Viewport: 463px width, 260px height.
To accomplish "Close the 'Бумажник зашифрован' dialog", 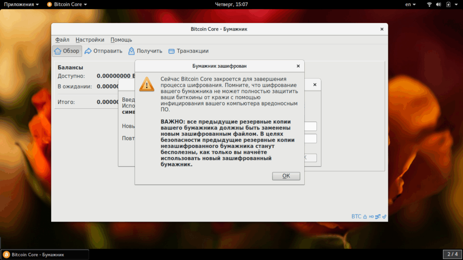I will pos(298,66).
